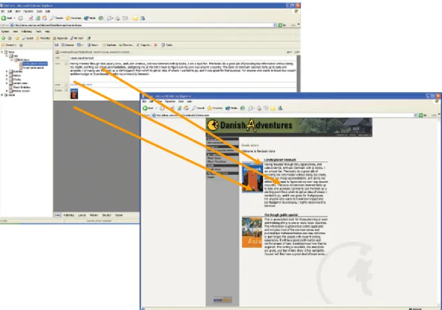Click the vertical scrollbar of the editor content pane
The height and width of the screenshot is (310, 442).
(x=298, y=73)
